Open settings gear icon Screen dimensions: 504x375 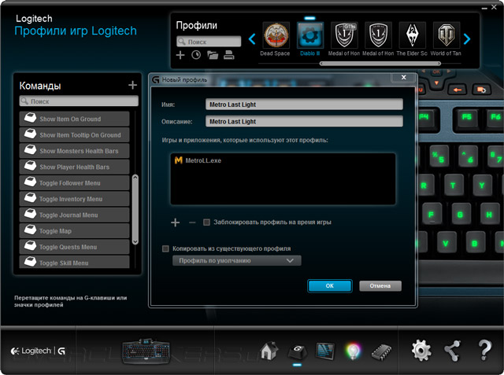click(421, 351)
